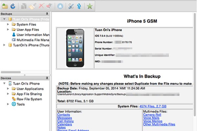
Task: Click the duplicate documents toolbar icon
Action: [x=24, y=6]
